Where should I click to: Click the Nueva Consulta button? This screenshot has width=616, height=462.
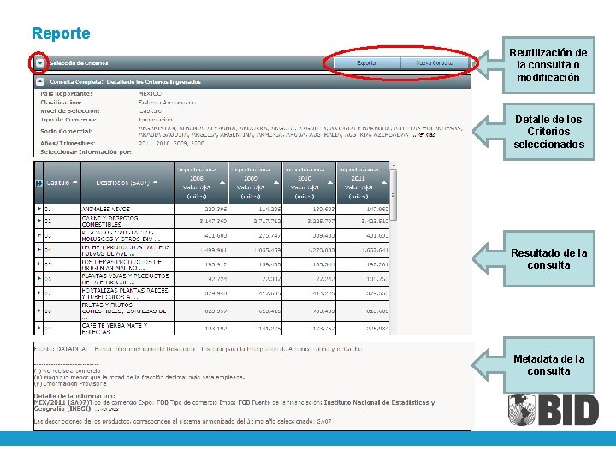click(x=435, y=62)
